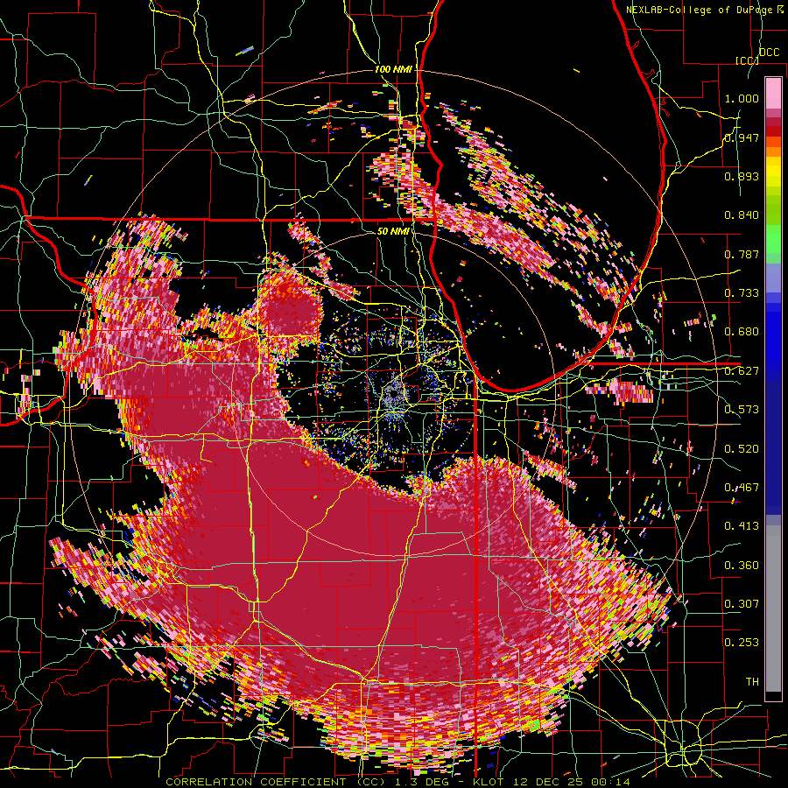Select the 0.467 legend value
The width and height of the screenshot is (788, 788).
pyautogui.click(x=742, y=488)
